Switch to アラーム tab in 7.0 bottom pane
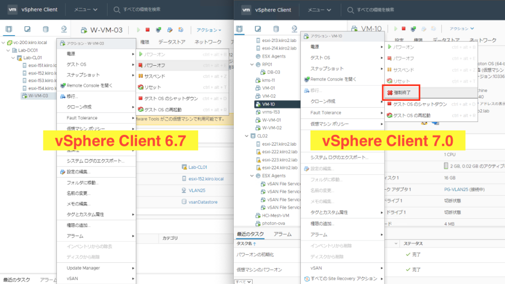The image size is (505, 284). (x=283, y=234)
